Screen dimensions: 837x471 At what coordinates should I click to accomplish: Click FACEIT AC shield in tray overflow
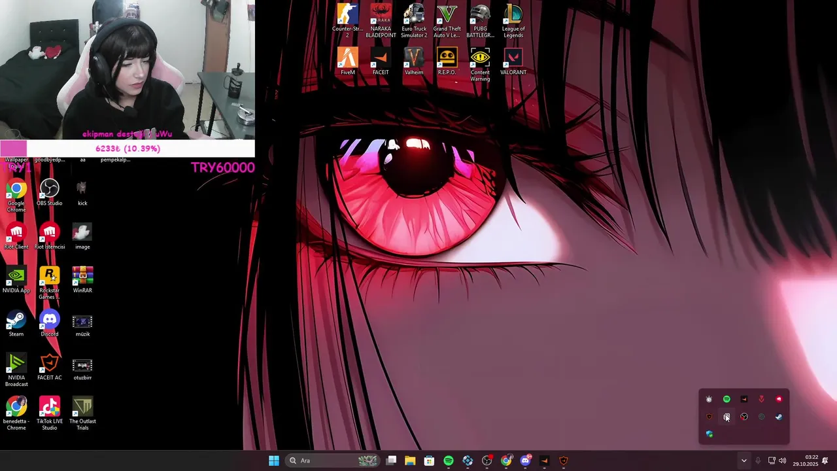click(x=709, y=417)
